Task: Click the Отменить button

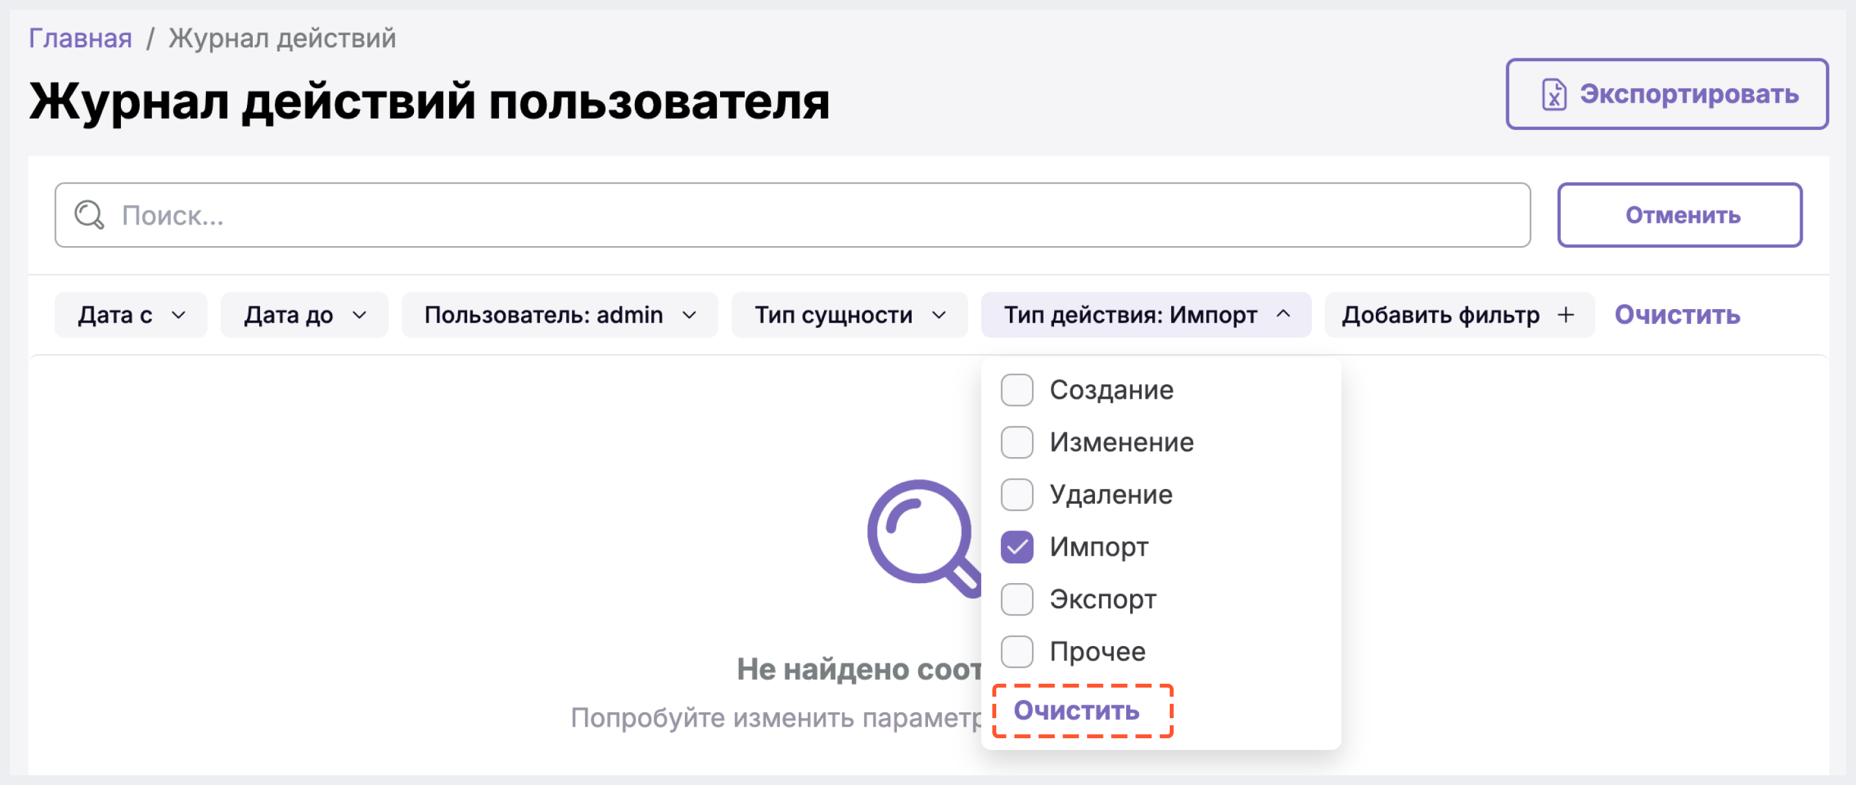Action: coord(1679,215)
